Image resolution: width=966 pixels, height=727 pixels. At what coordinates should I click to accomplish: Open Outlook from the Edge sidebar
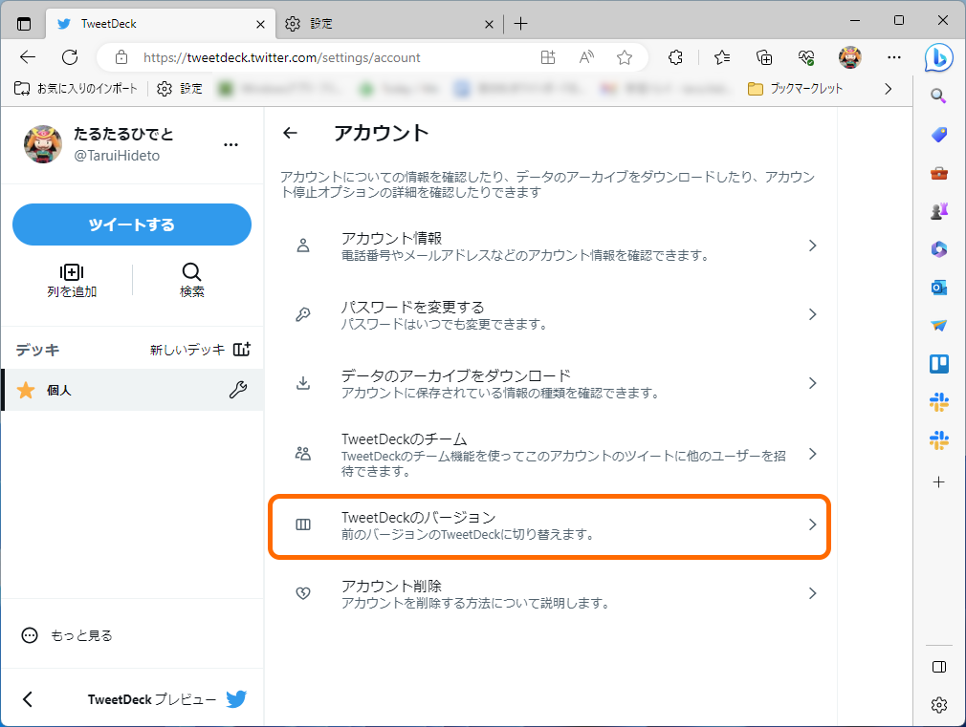click(x=938, y=287)
